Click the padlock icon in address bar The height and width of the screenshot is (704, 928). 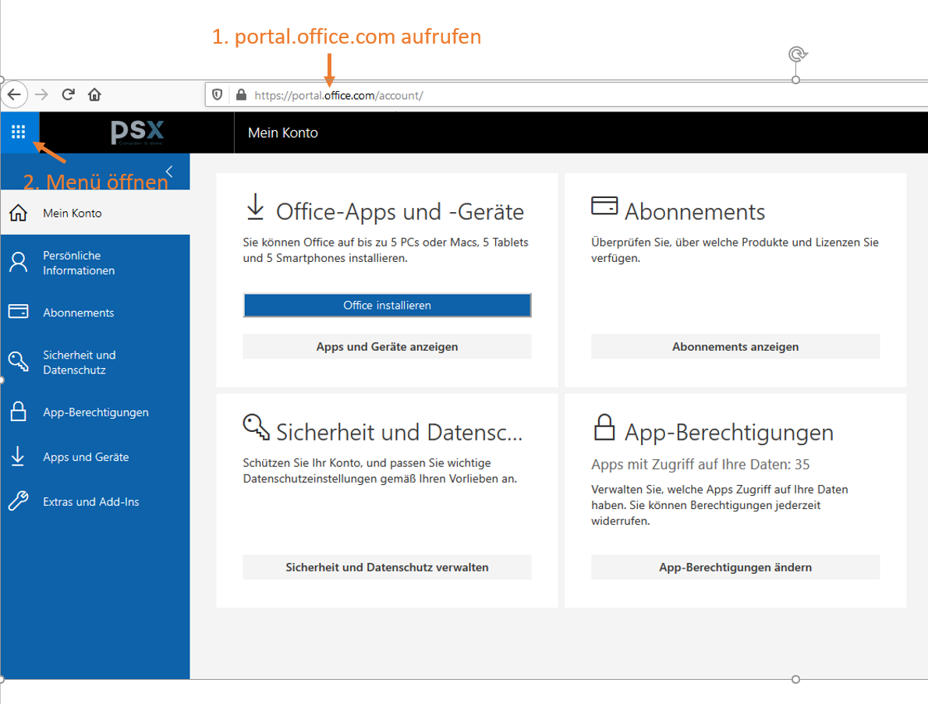(x=240, y=95)
